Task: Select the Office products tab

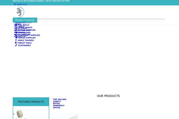Action: (56, 108)
